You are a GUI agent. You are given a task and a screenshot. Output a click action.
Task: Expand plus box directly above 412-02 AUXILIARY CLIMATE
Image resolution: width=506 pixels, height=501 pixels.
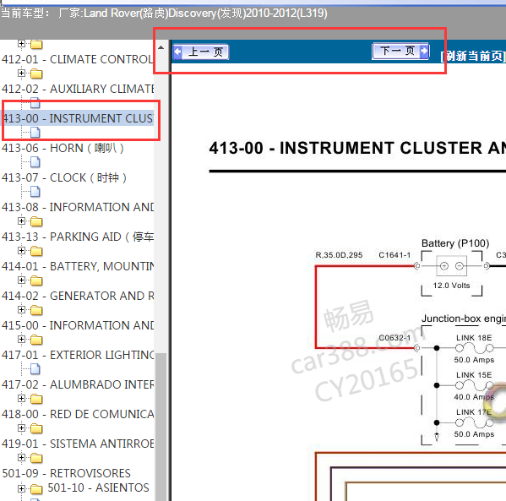point(21,74)
